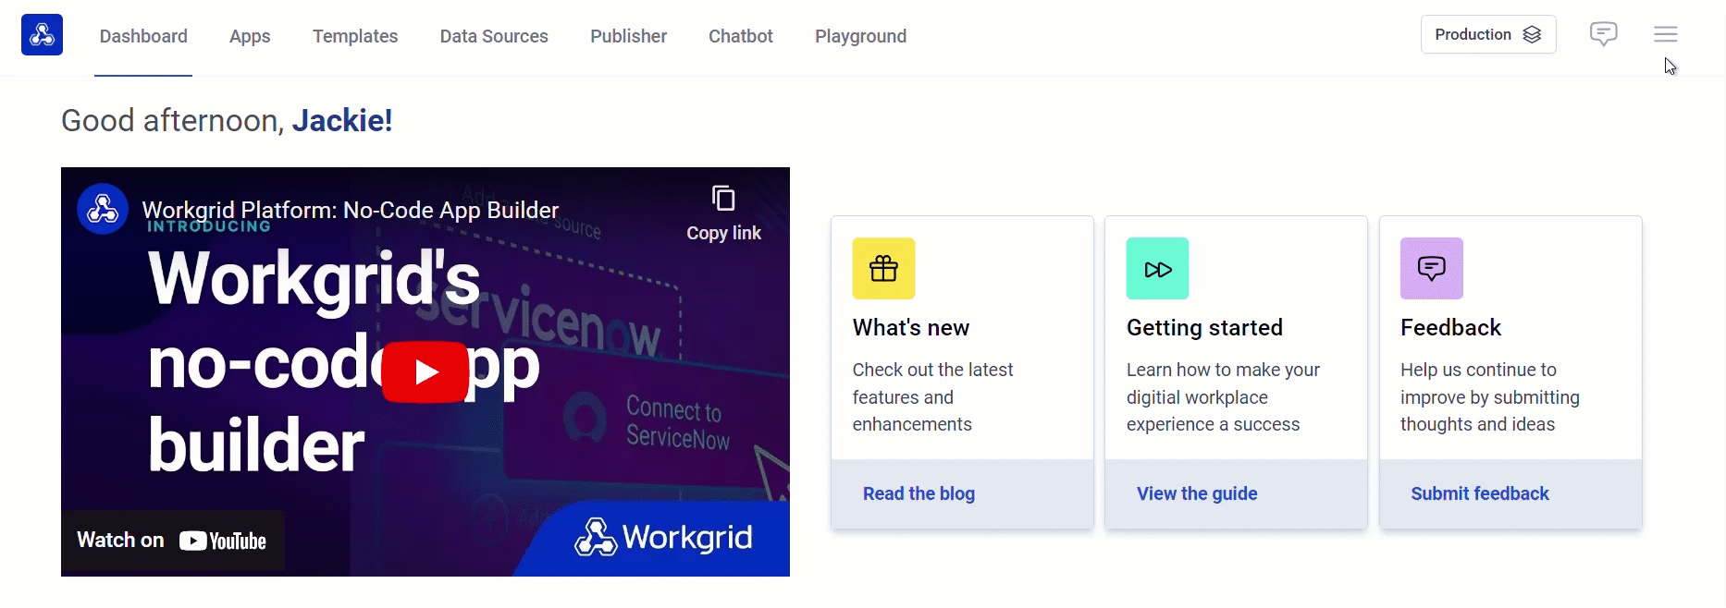Open the Publisher tab
Screen dimensions: 1726x608
click(x=629, y=36)
